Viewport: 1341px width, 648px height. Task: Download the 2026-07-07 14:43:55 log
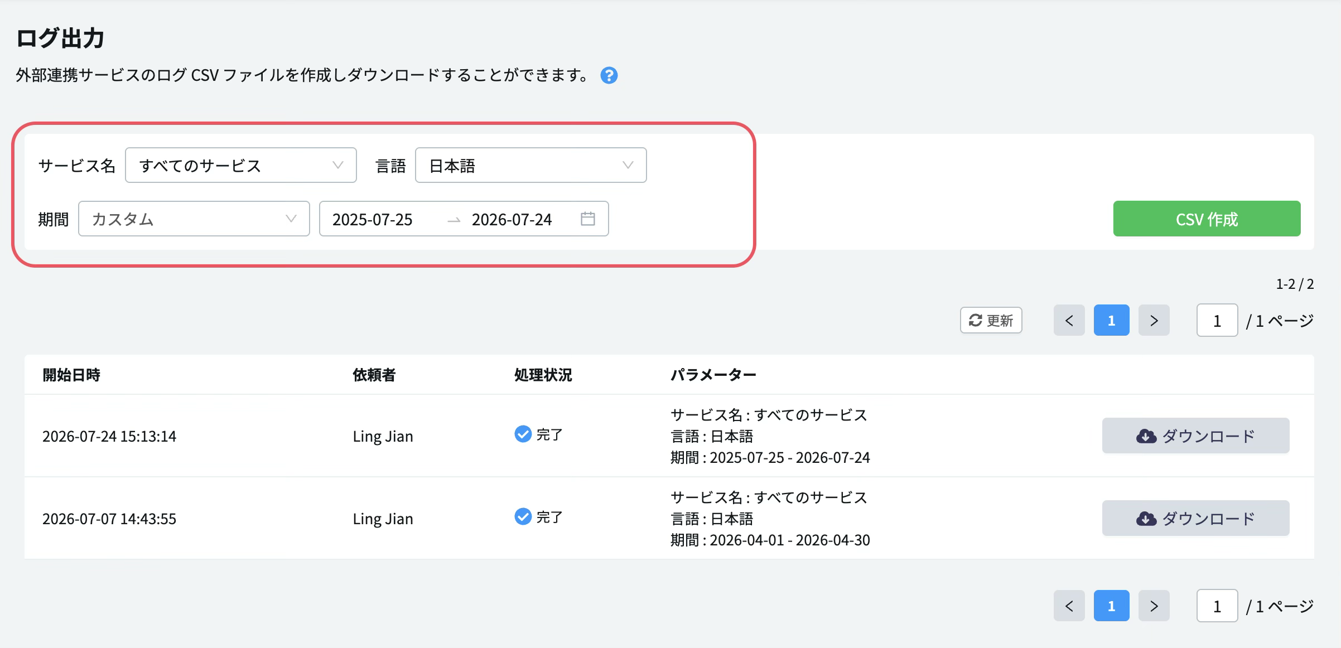point(1195,518)
